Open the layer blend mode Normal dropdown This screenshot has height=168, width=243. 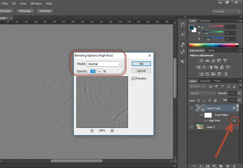pyautogui.click(x=202, y=93)
